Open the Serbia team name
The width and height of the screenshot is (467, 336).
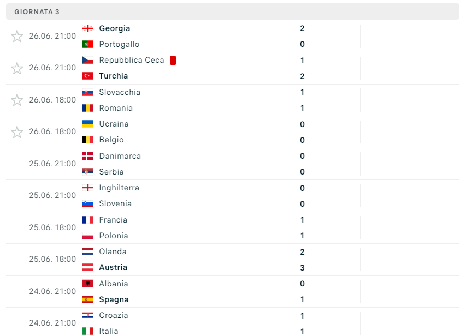(111, 172)
